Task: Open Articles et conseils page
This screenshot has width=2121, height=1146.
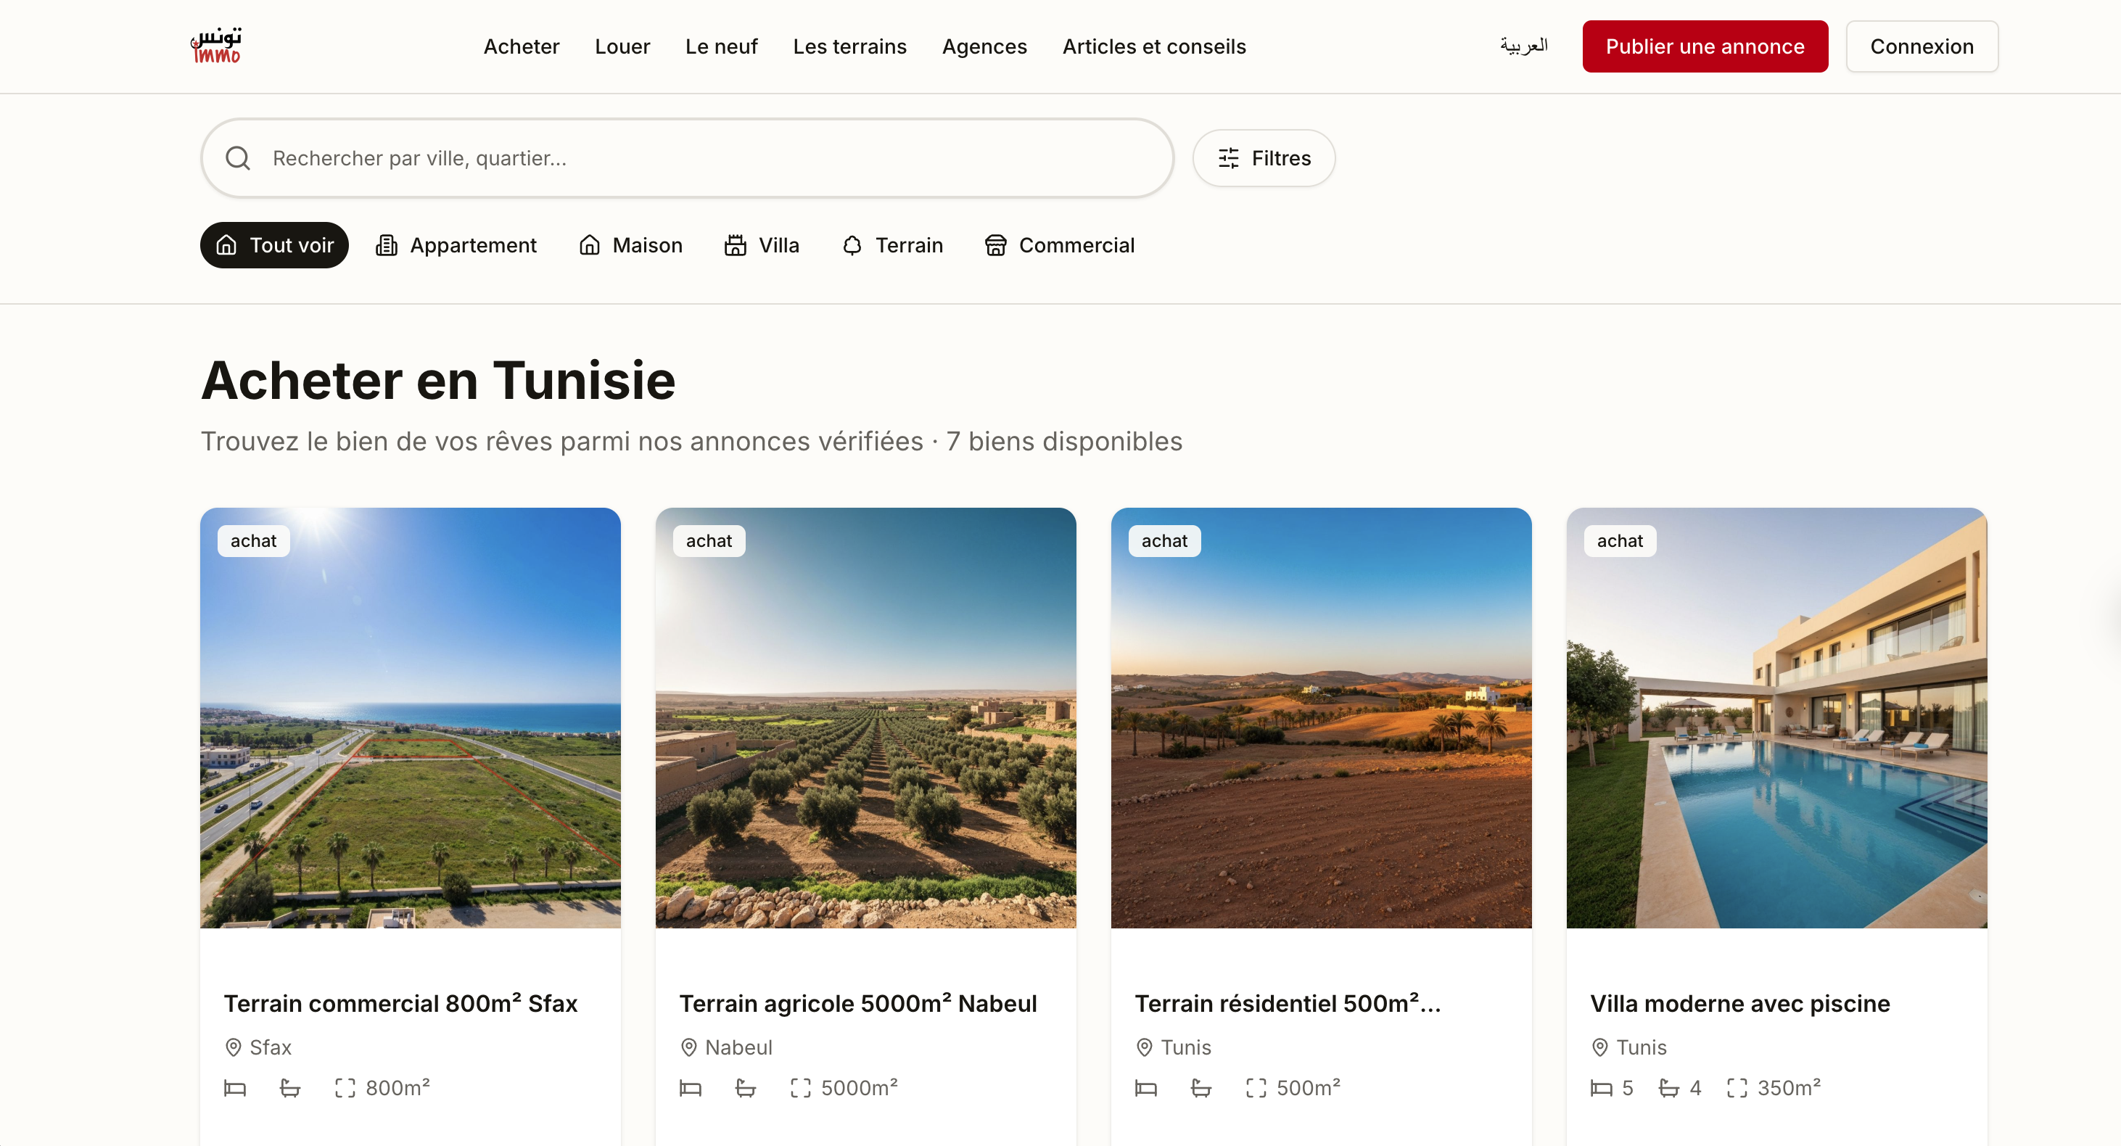Action: click(1153, 46)
